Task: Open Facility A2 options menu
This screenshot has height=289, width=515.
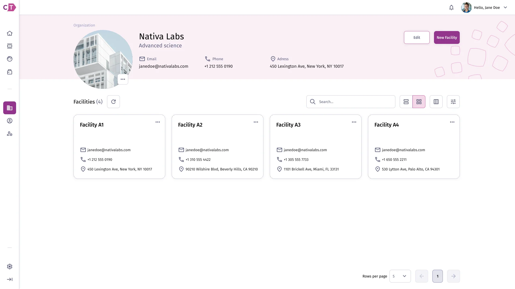Action: [x=256, y=122]
